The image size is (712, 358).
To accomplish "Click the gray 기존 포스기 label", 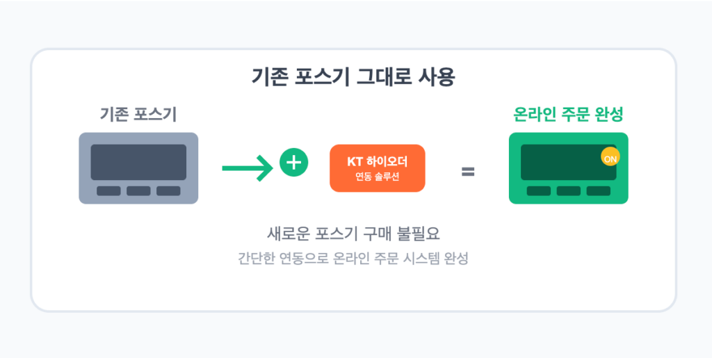I will [138, 115].
